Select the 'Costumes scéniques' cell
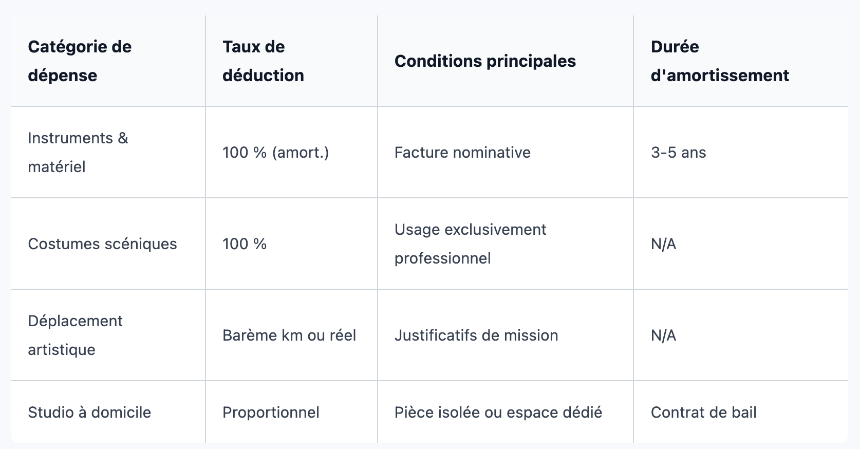Viewport: 860px width, 449px height. pyautogui.click(x=108, y=244)
